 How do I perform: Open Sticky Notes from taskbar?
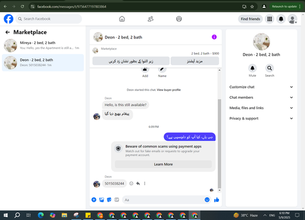pyautogui.click(x=88, y=215)
